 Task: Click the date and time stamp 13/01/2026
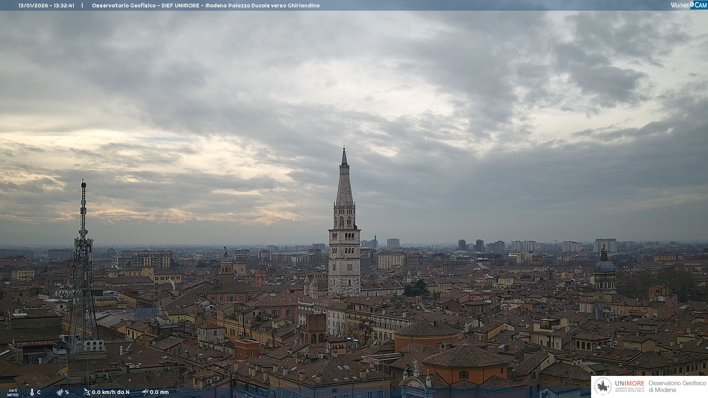(x=46, y=6)
